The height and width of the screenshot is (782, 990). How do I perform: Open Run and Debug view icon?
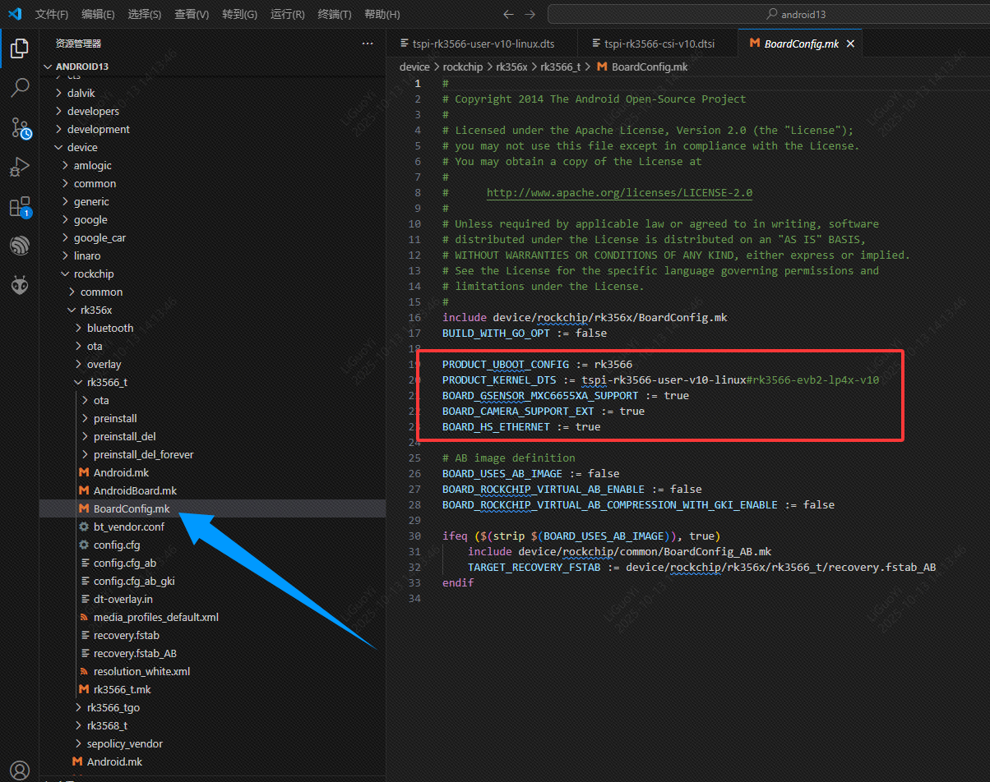coord(20,167)
